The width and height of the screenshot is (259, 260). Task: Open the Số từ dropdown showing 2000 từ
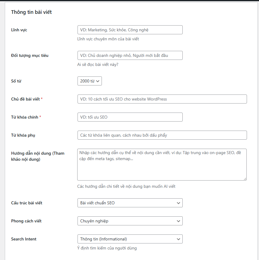90,81
